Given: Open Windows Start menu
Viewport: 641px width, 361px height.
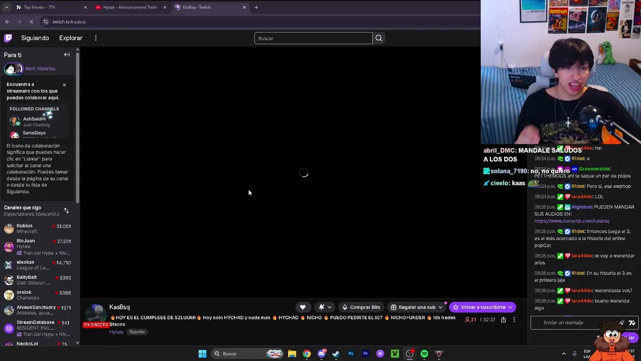Looking at the screenshot, I should click(x=202, y=353).
